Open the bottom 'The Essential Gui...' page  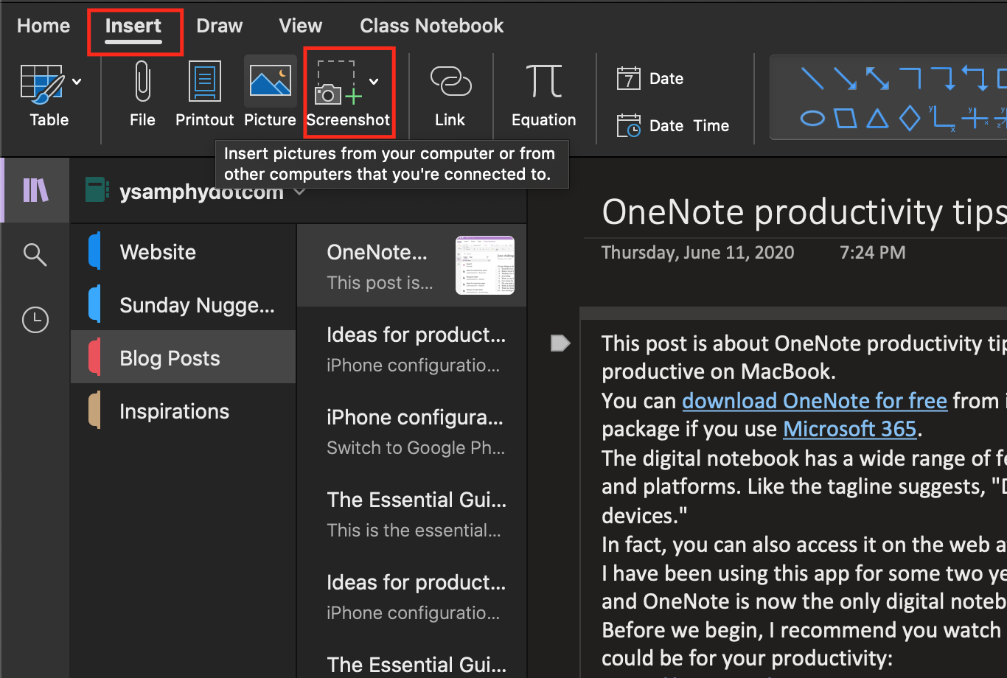pyautogui.click(x=411, y=658)
